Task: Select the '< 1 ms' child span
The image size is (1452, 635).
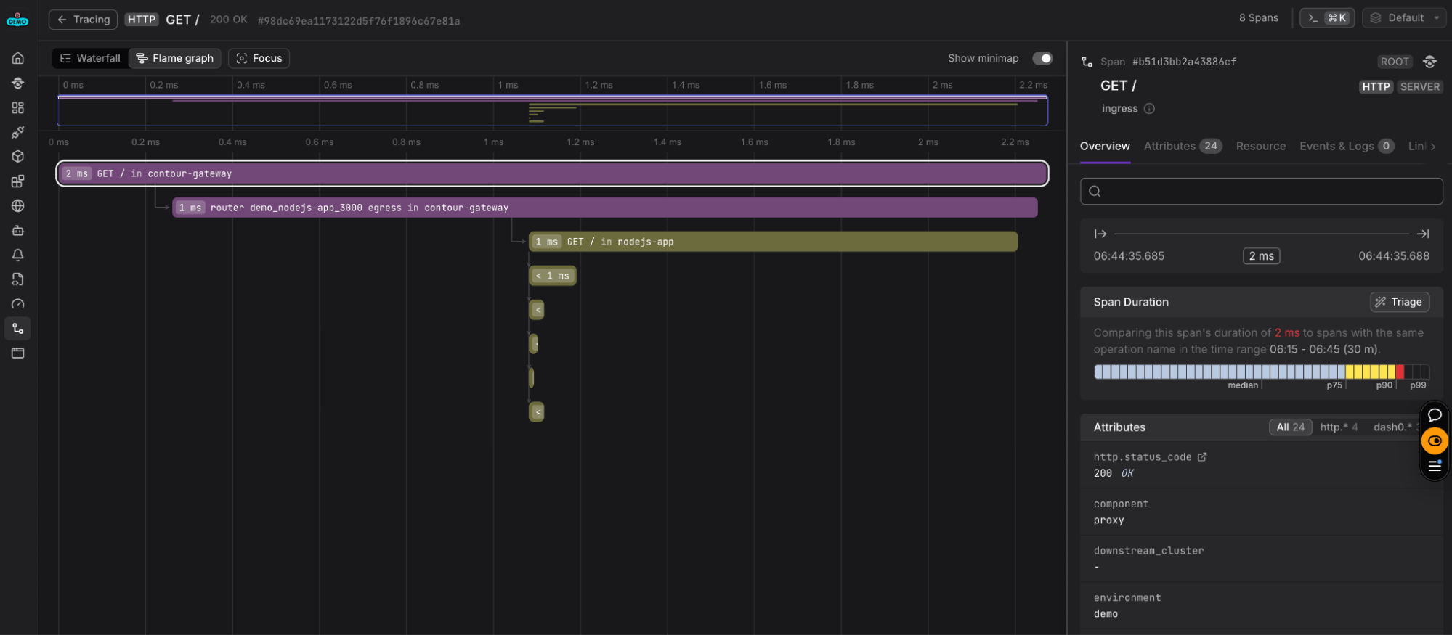Action: 553,276
